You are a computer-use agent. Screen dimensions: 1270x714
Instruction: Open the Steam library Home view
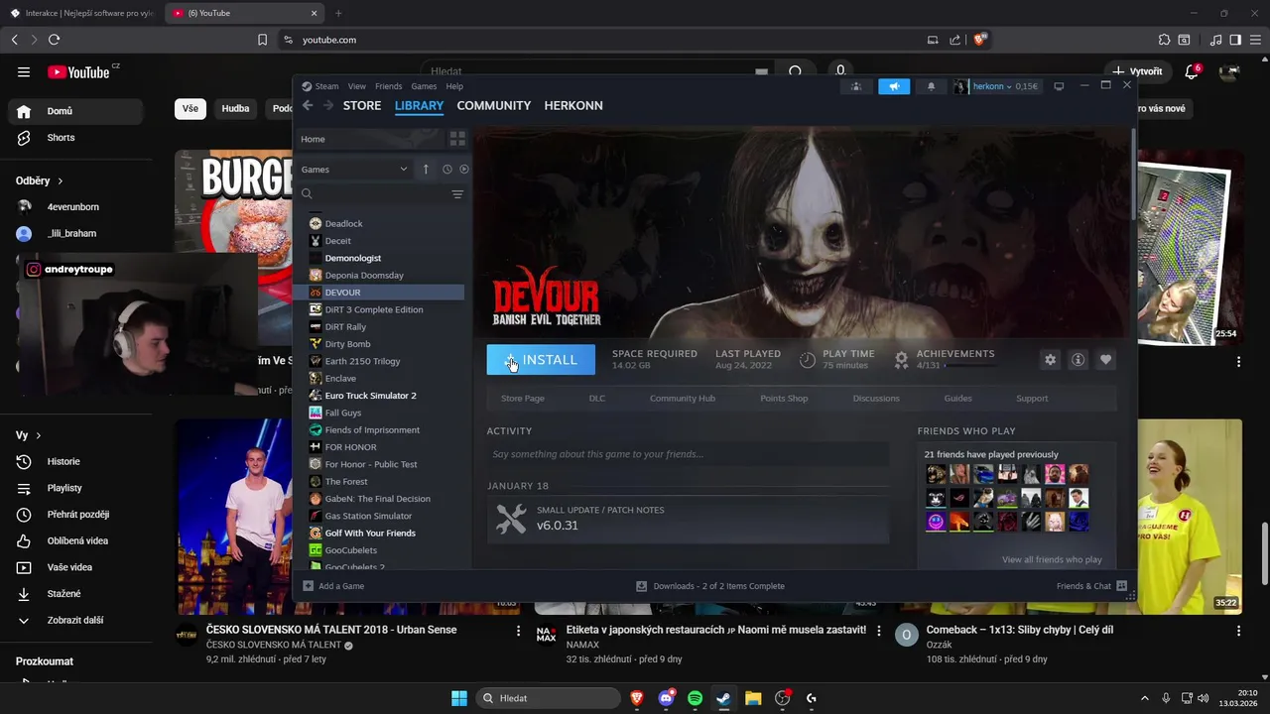point(372,139)
